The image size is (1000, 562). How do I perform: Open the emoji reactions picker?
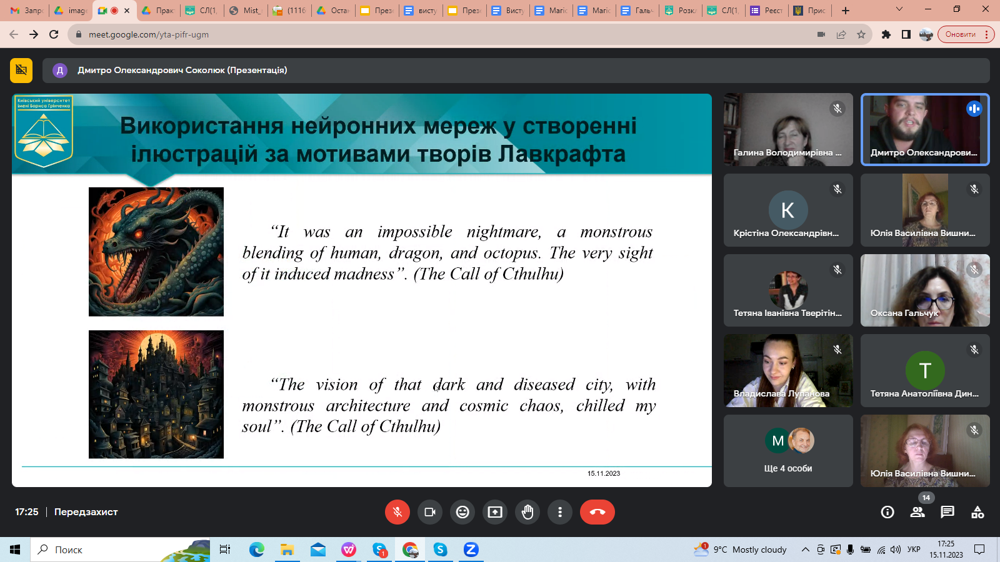462,512
